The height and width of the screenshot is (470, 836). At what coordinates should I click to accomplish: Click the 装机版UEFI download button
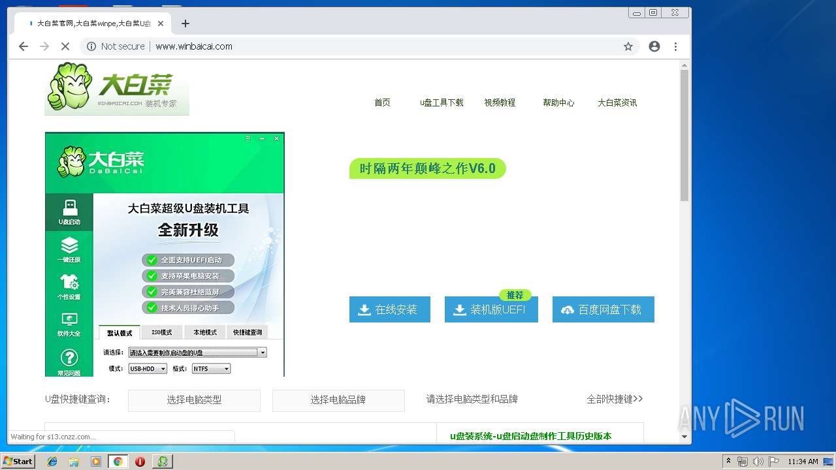coord(491,309)
